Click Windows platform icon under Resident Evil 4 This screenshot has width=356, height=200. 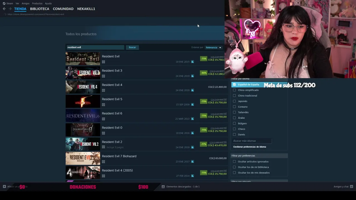click(x=103, y=90)
